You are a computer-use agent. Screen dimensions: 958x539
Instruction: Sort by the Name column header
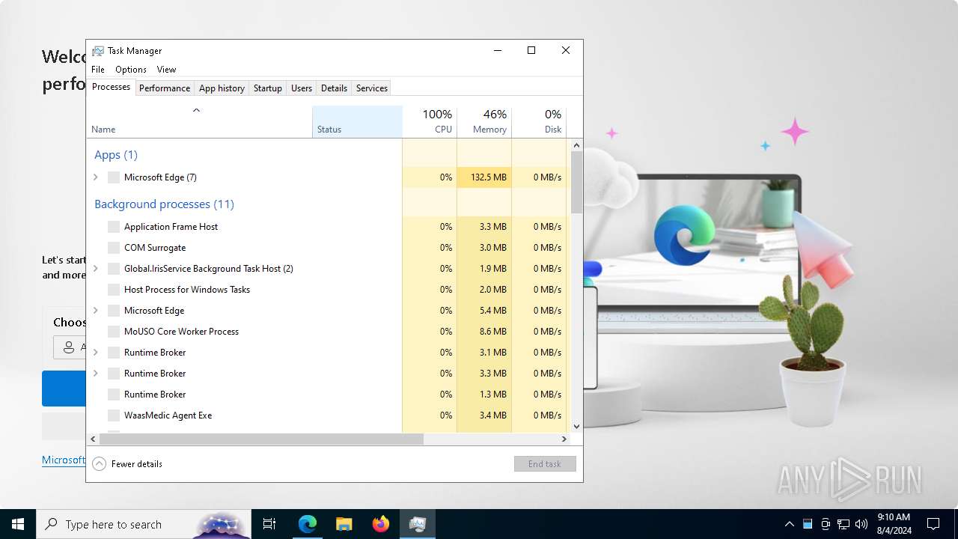click(x=199, y=121)
